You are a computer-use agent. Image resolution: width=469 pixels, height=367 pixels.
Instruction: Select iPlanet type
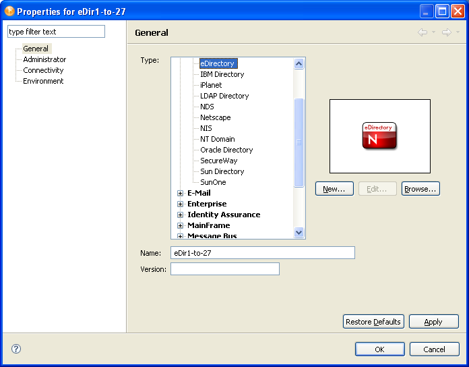point(211,85)
